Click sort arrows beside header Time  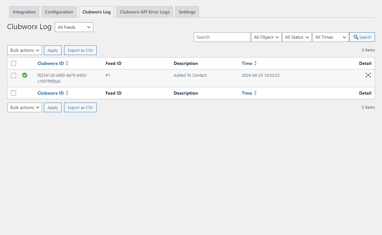coord(255,63)
